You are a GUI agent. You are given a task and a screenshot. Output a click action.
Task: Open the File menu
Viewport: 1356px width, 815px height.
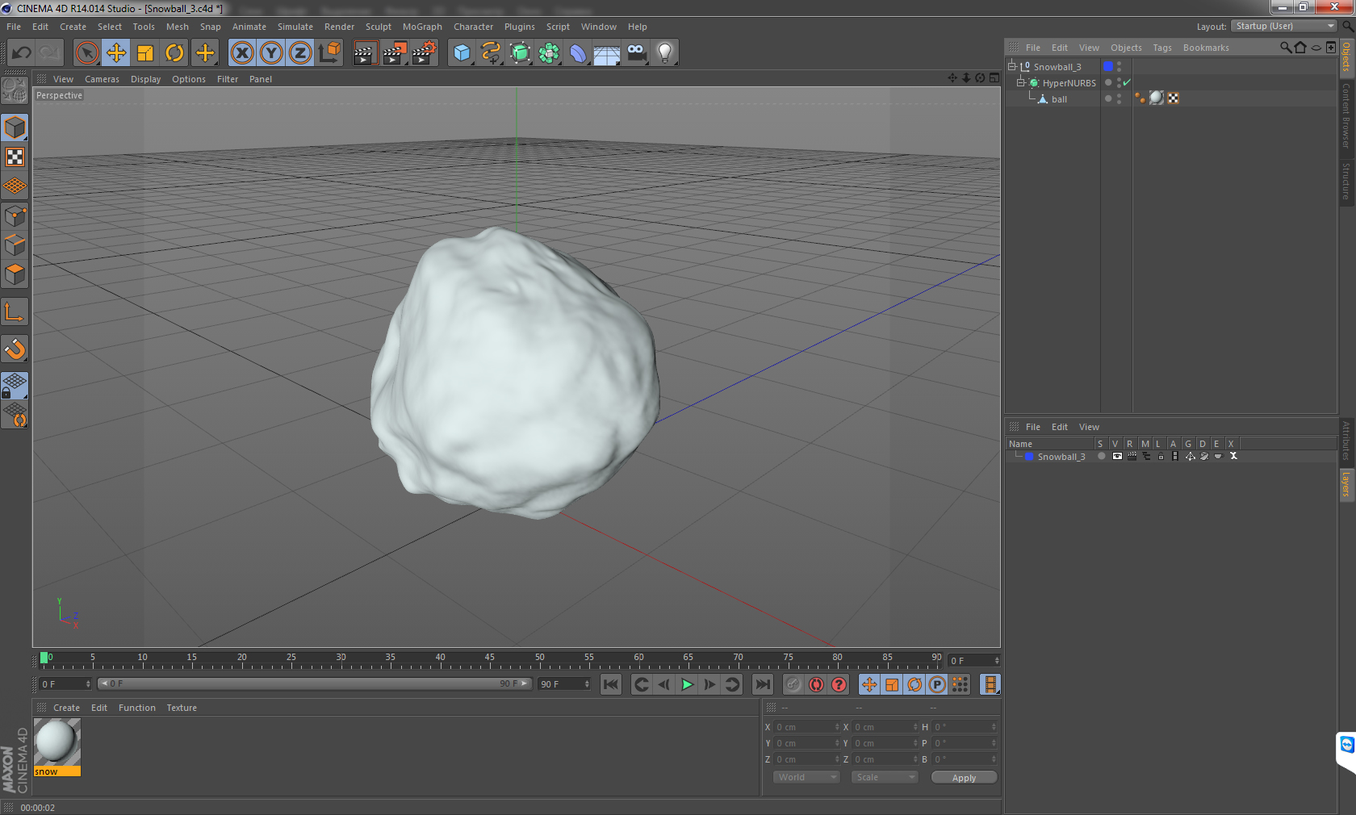pos(14,27)
